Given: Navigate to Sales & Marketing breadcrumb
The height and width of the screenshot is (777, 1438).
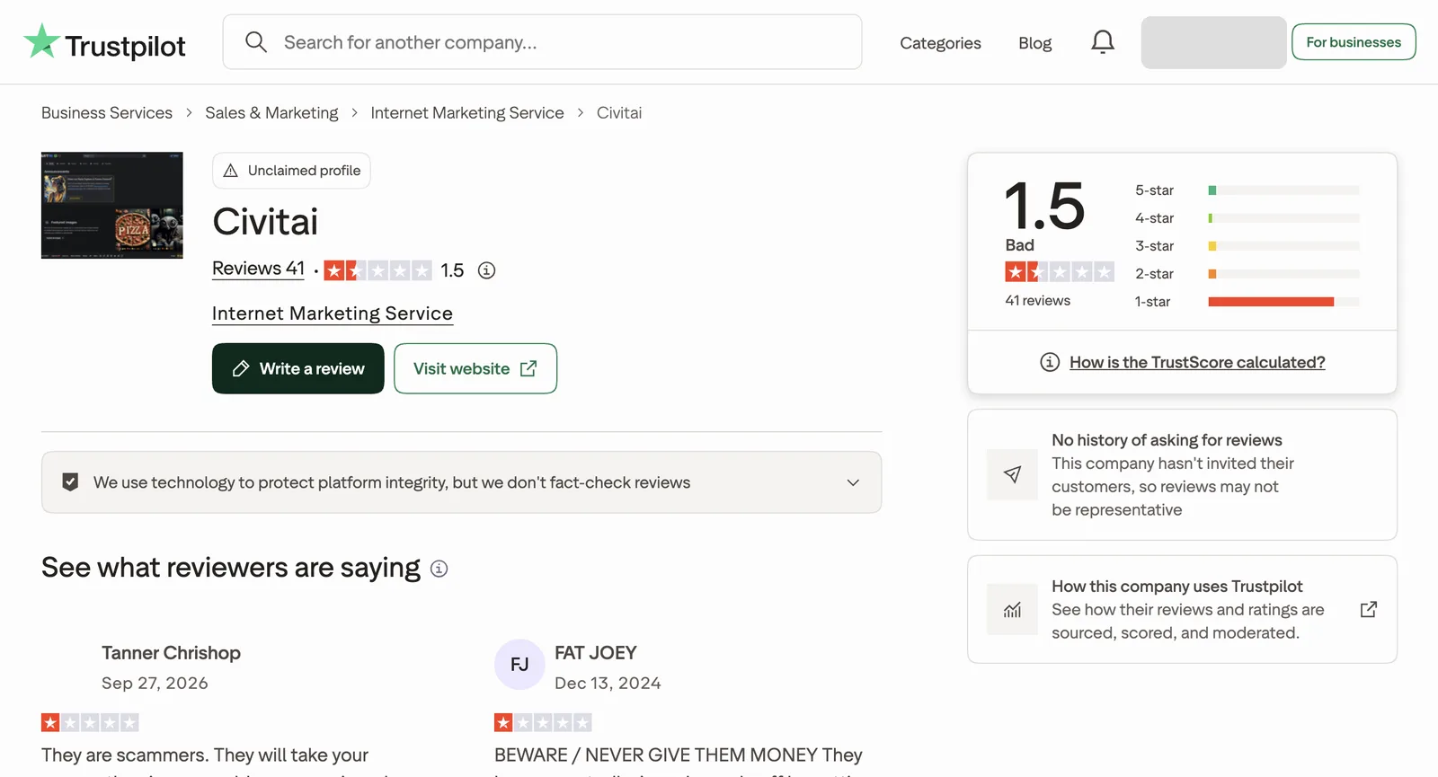Looking at the screenshot, I should (x=271, y=113).
